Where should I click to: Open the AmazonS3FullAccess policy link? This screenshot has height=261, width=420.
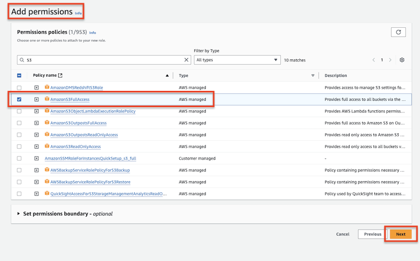70,99
